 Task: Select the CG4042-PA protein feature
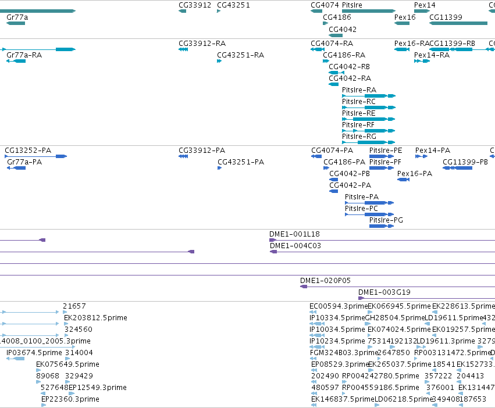334,191
